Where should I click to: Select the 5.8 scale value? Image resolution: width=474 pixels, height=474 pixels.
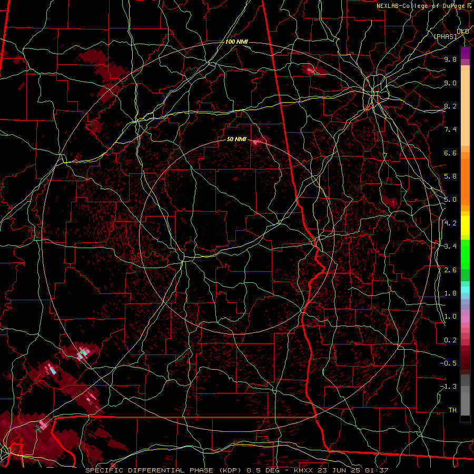[450, 176]
